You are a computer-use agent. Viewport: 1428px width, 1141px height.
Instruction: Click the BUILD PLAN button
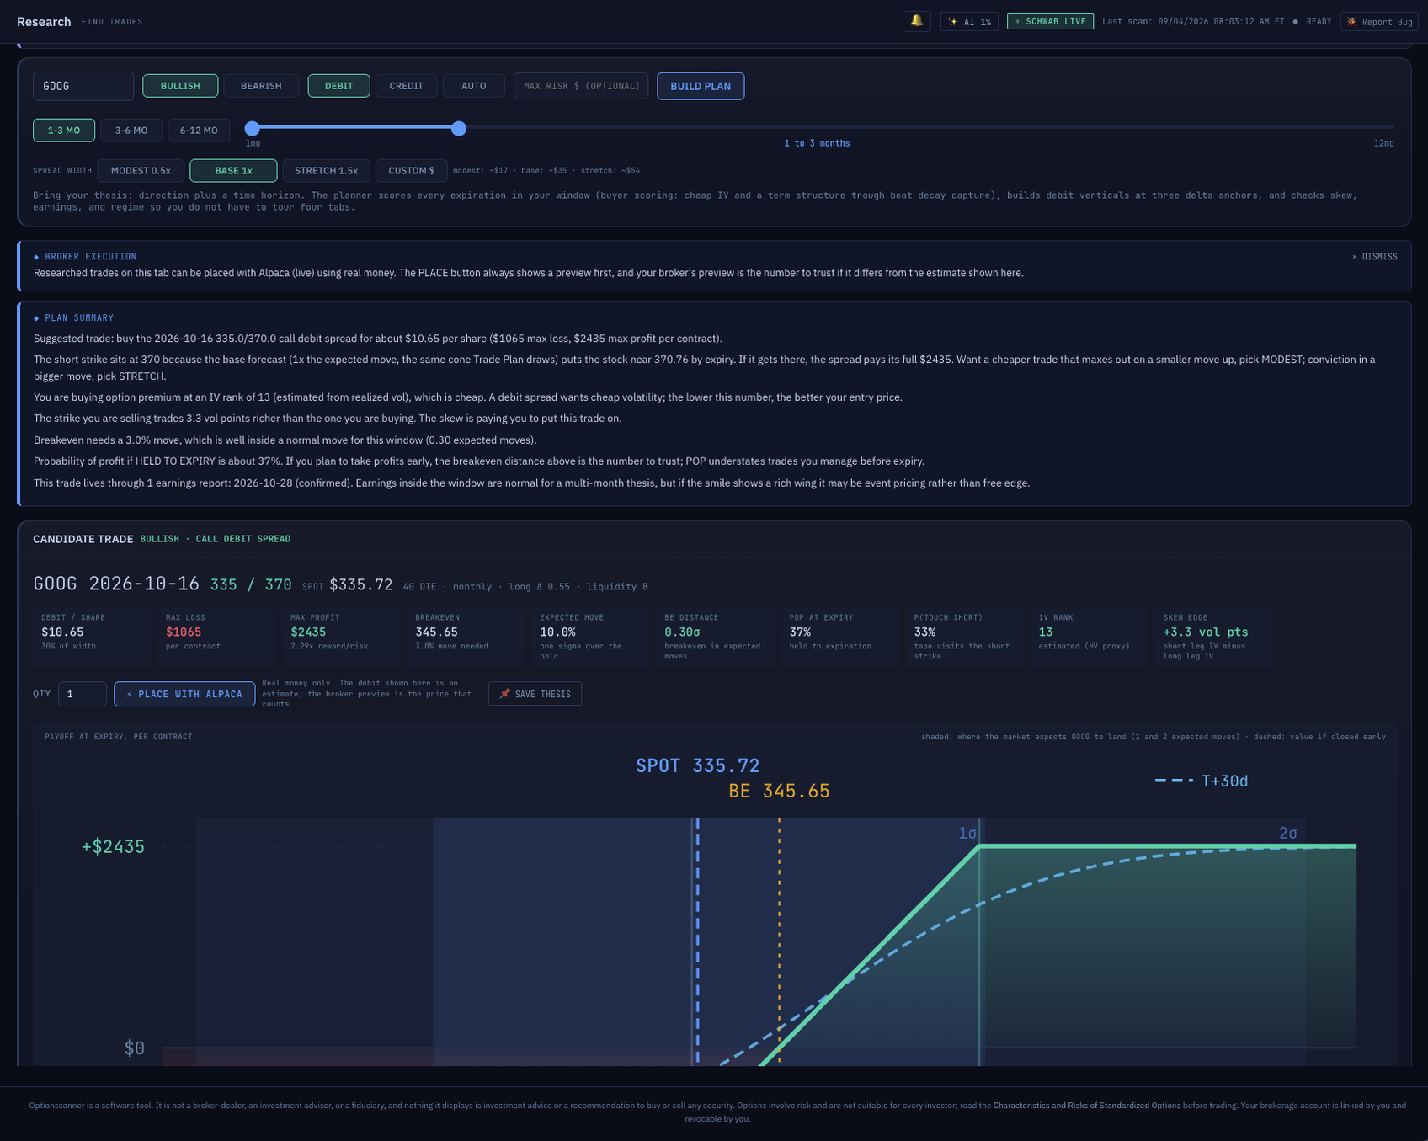[701, 86]
